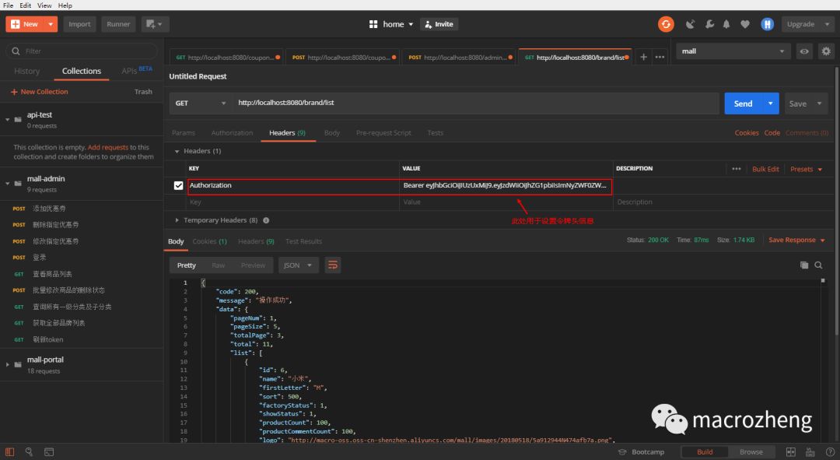Viewport: 840px width, 460px height.
Task: Open the notifications bell
Action: click(x=726, y=24)
